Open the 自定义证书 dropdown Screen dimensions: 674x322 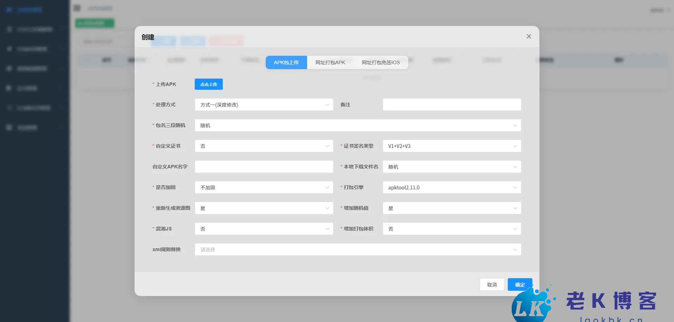click(264, 146)
